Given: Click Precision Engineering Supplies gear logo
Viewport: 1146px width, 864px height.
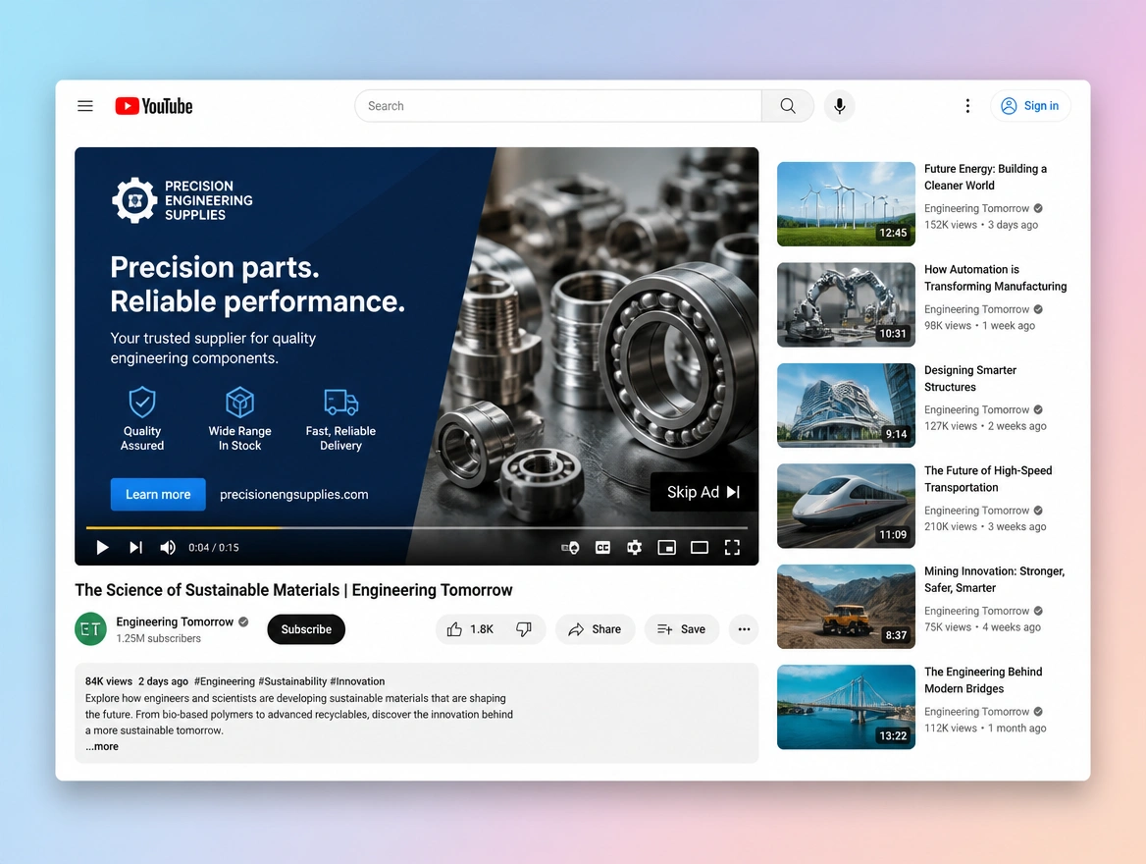Looking at the screenshot, I should (x=134, y=199).
